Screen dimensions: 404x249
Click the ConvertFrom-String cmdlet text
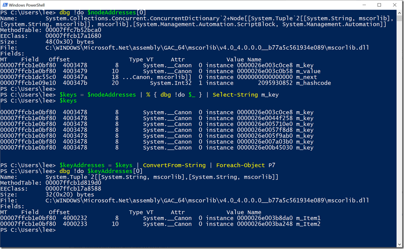174,165
